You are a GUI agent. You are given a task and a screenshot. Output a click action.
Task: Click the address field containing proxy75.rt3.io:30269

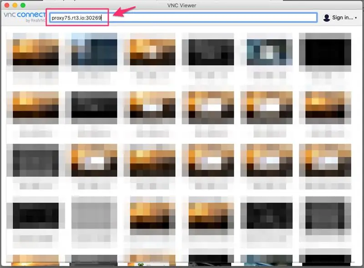coord(183,18)
